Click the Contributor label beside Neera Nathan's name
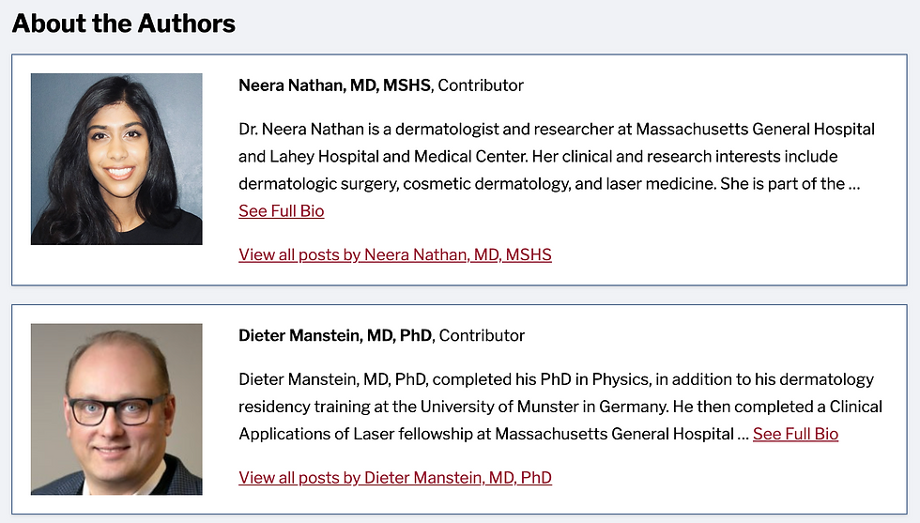The height and width of the screenshot is (523, 920). click(x=481, y=85)
